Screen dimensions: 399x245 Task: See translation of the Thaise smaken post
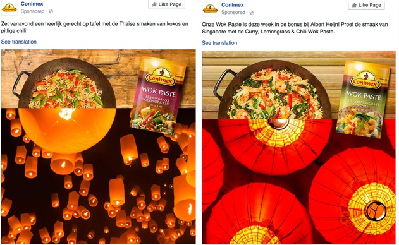[19, 42]
